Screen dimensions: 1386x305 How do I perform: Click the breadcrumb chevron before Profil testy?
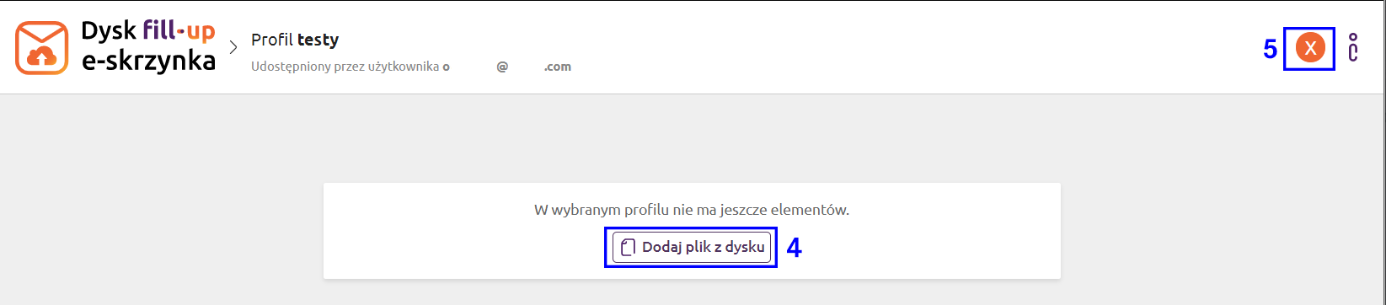(x=233, y=47)
